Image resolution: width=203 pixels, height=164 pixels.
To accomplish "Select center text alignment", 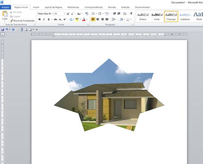I will pyautogui.click(x=98, y=19).
